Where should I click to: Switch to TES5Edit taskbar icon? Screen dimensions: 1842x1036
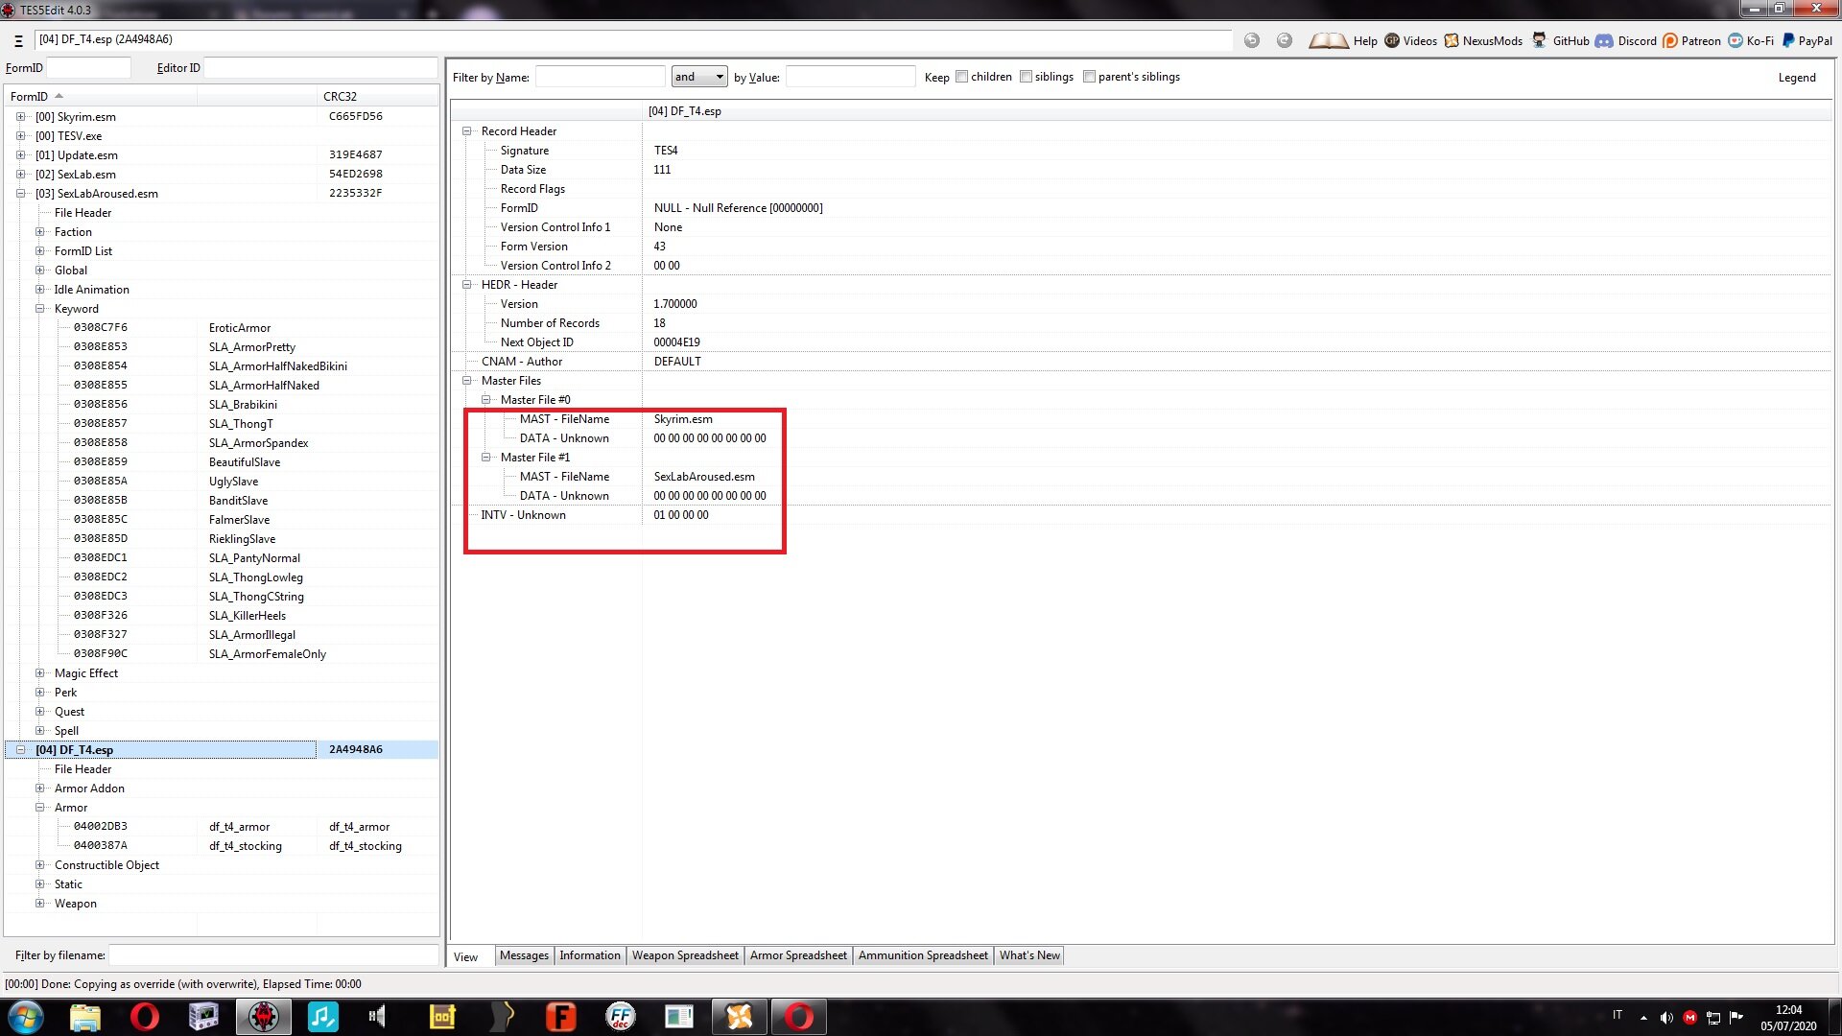[x=264, y=1017]
